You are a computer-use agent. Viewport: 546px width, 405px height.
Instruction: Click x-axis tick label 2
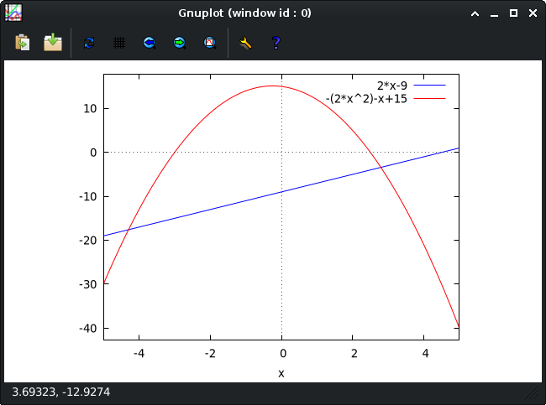(x=354, y=354)
